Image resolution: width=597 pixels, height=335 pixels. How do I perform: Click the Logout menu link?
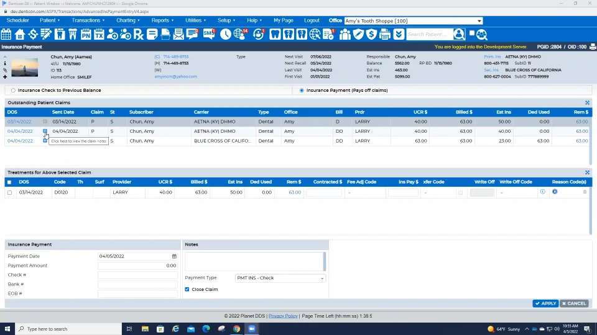click(x=312, y=20)
